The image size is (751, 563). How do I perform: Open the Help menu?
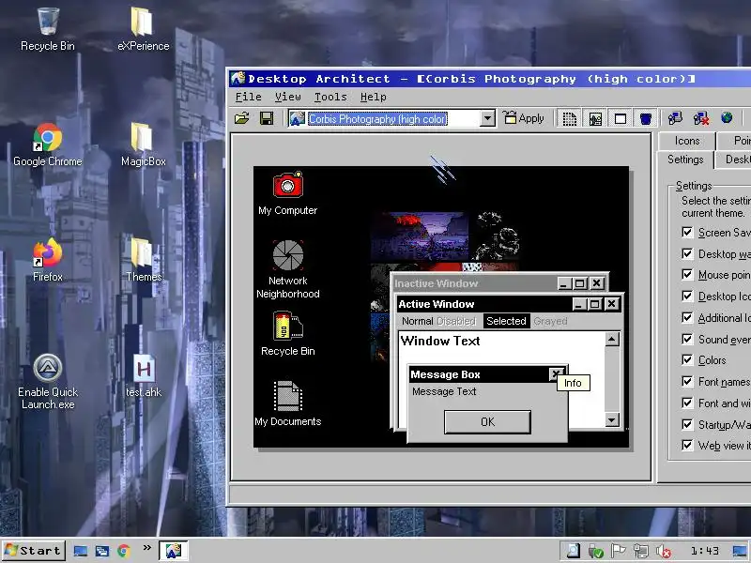tap(373, 97)
